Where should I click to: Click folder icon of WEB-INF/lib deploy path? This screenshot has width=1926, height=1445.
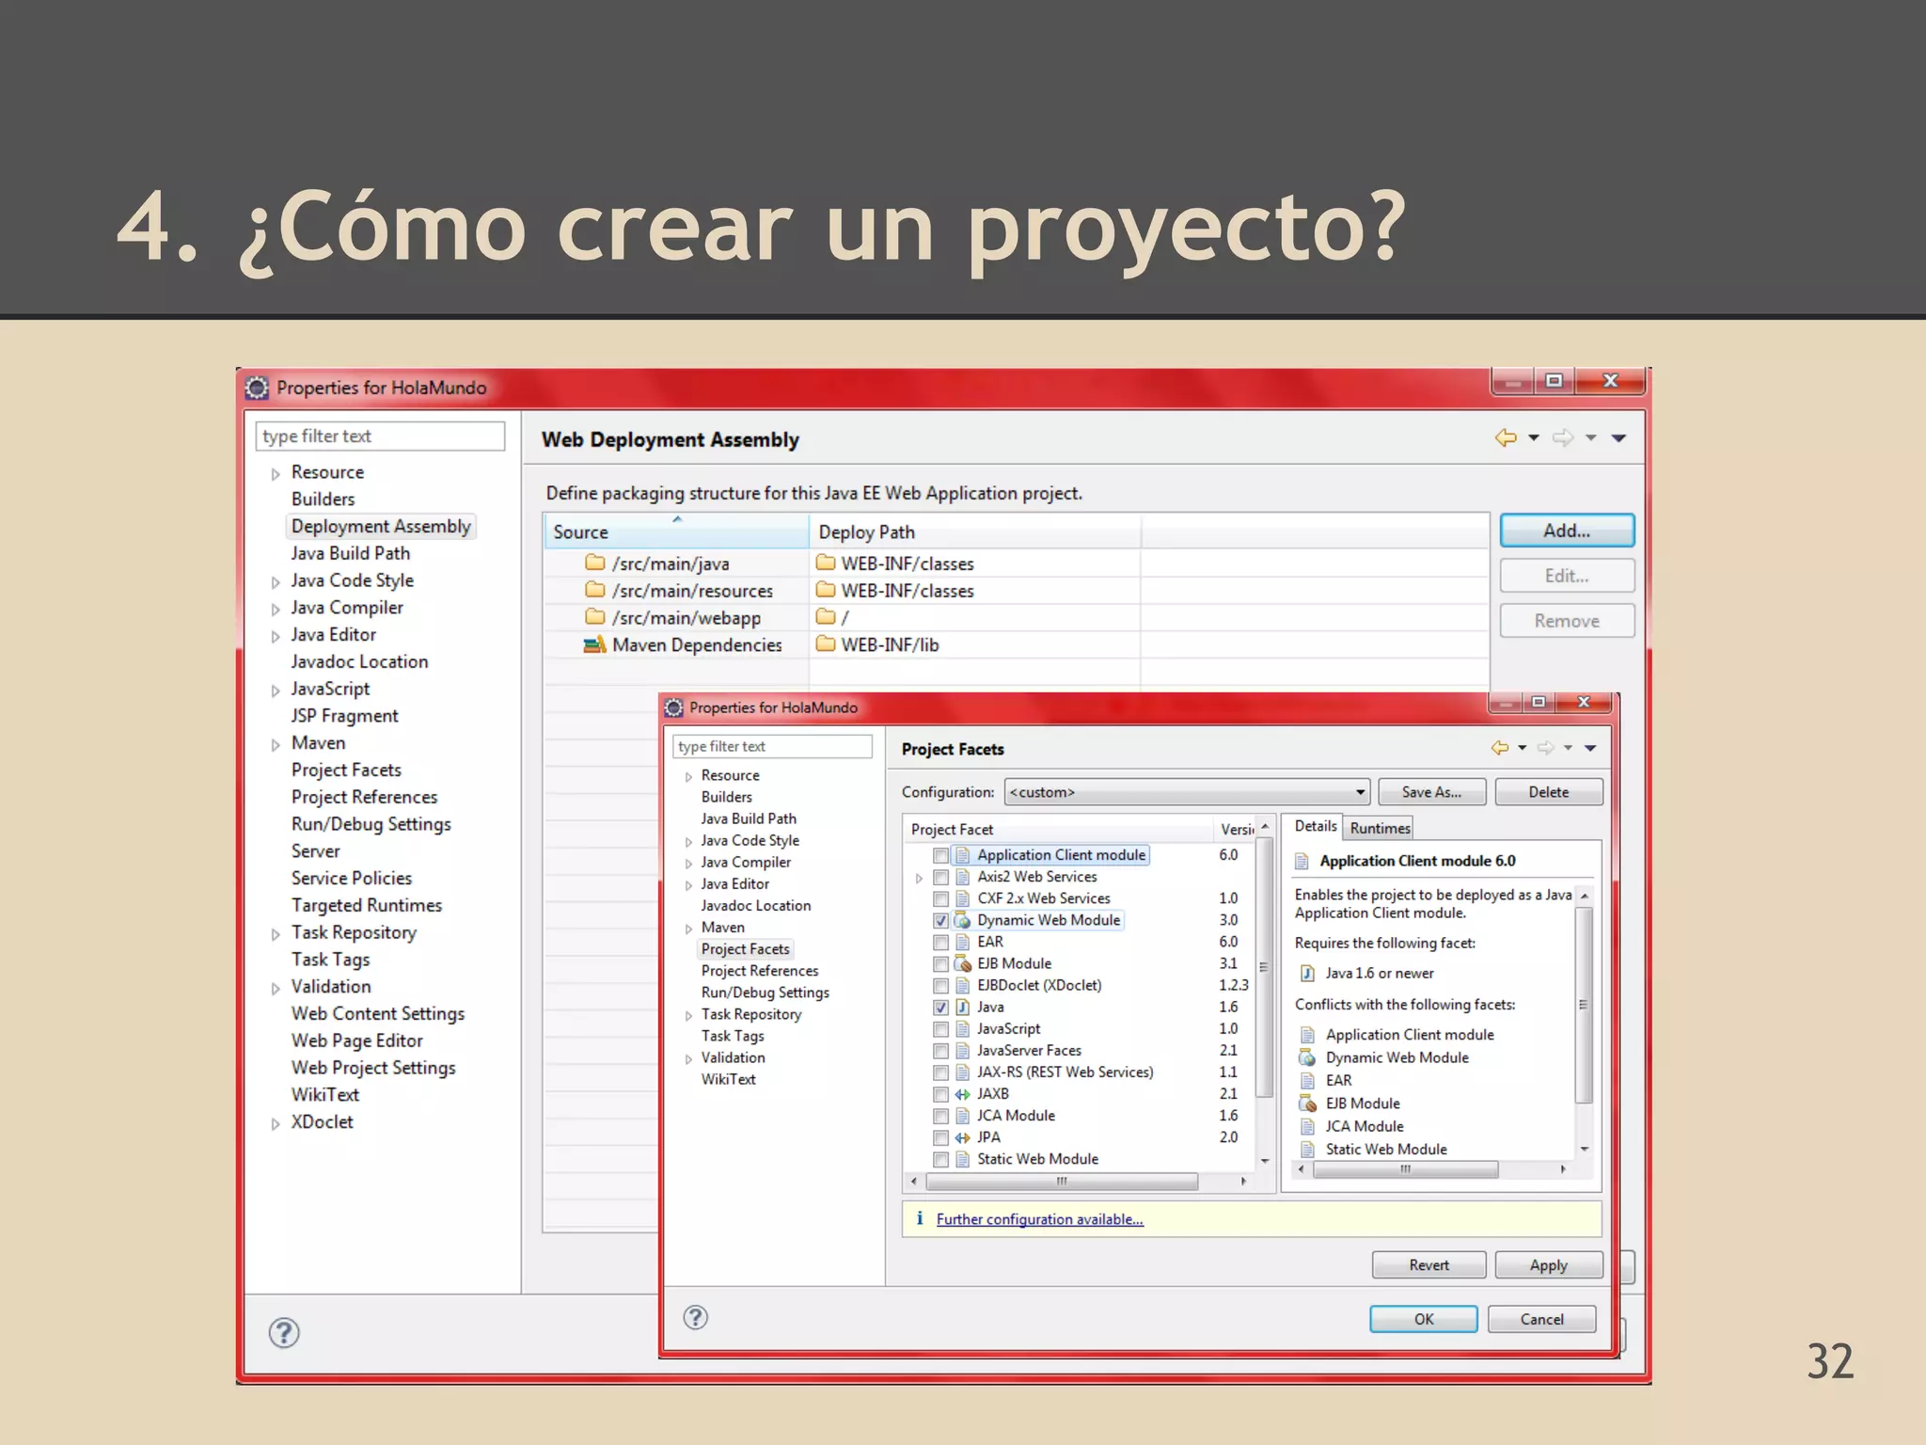click(826, 644)
